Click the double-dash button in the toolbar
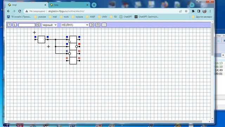This screenshot has height=127, width=225. (x=104, y=25)
